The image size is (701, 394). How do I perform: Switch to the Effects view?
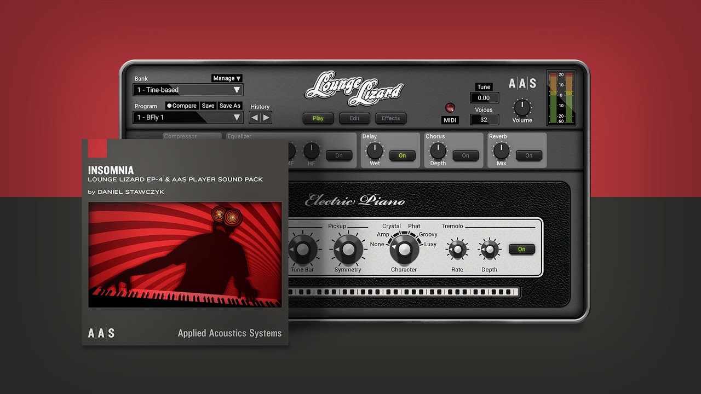click(x=390, y=118)
